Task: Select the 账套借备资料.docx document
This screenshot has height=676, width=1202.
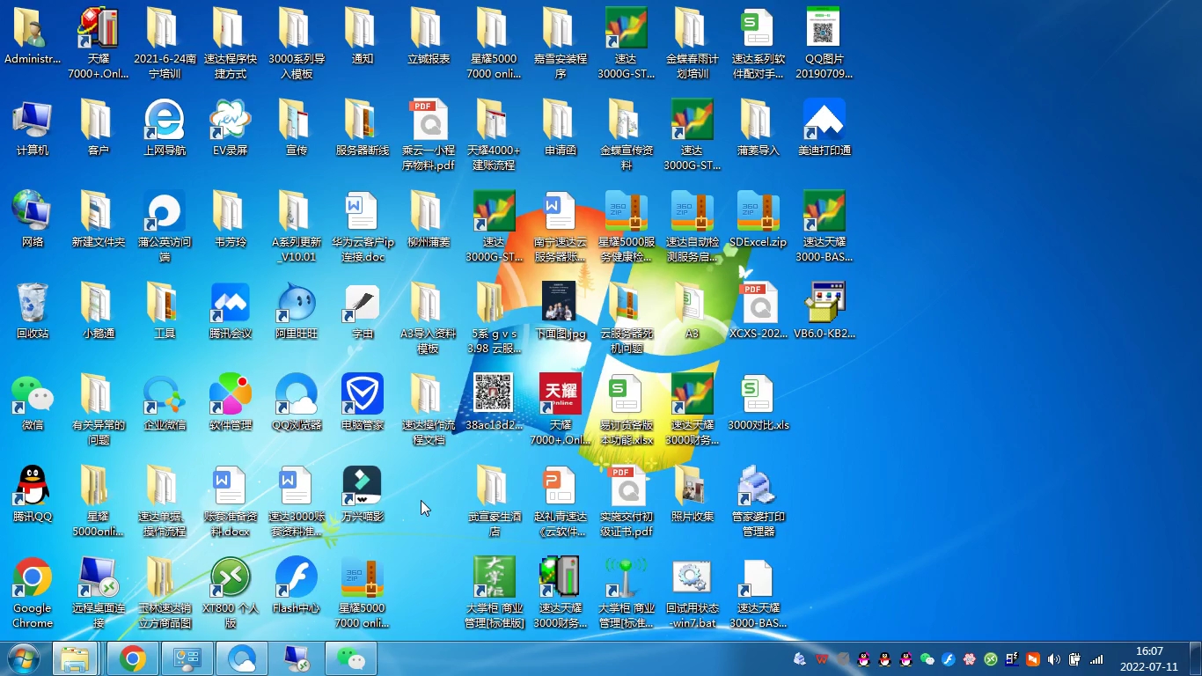Action: (231, 501)
